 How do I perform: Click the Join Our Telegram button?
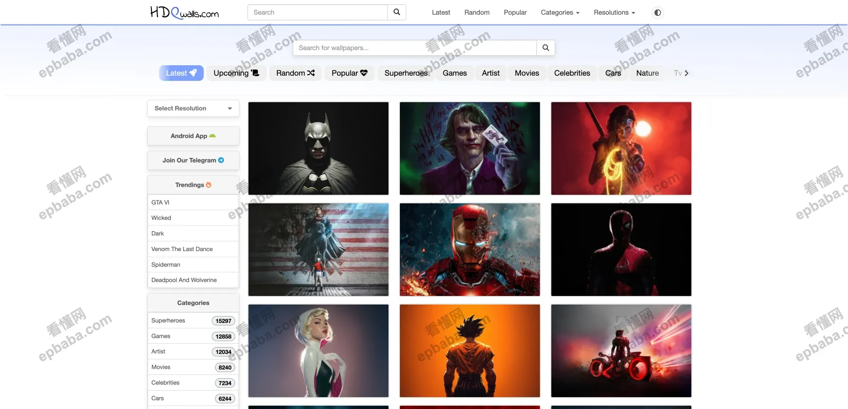(x=193, y=160)
